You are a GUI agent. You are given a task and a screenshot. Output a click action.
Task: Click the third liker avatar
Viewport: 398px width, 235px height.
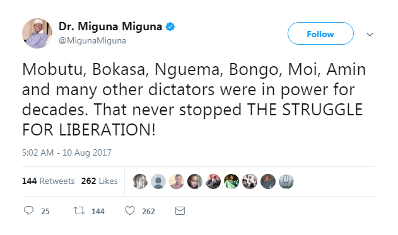177,181
